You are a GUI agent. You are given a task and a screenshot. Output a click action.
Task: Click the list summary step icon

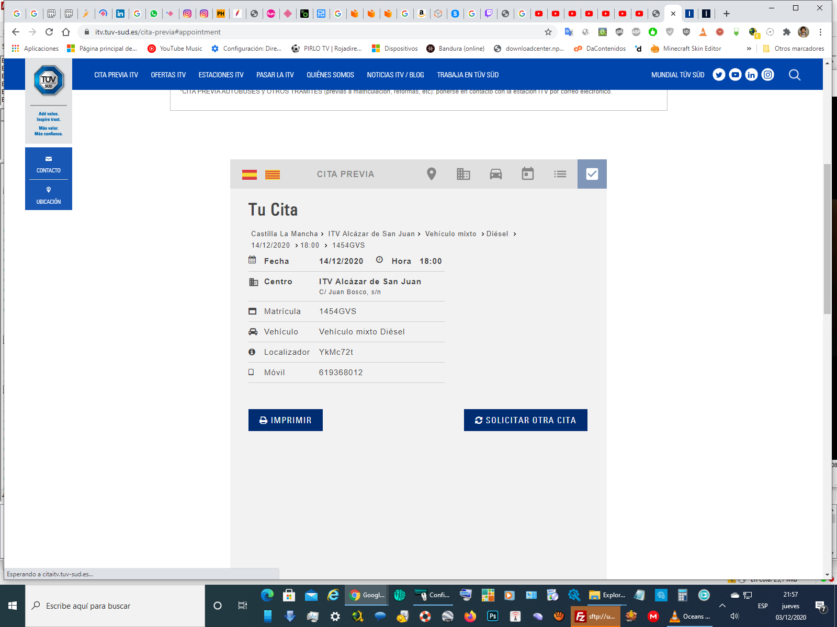(x=560, y=174)
